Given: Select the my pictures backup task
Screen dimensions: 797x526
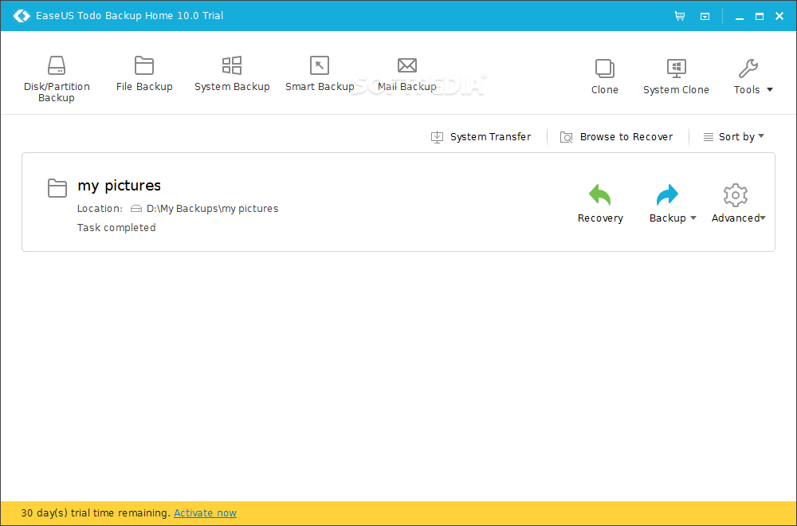Looking at the screenshot, I should [398, 202].
